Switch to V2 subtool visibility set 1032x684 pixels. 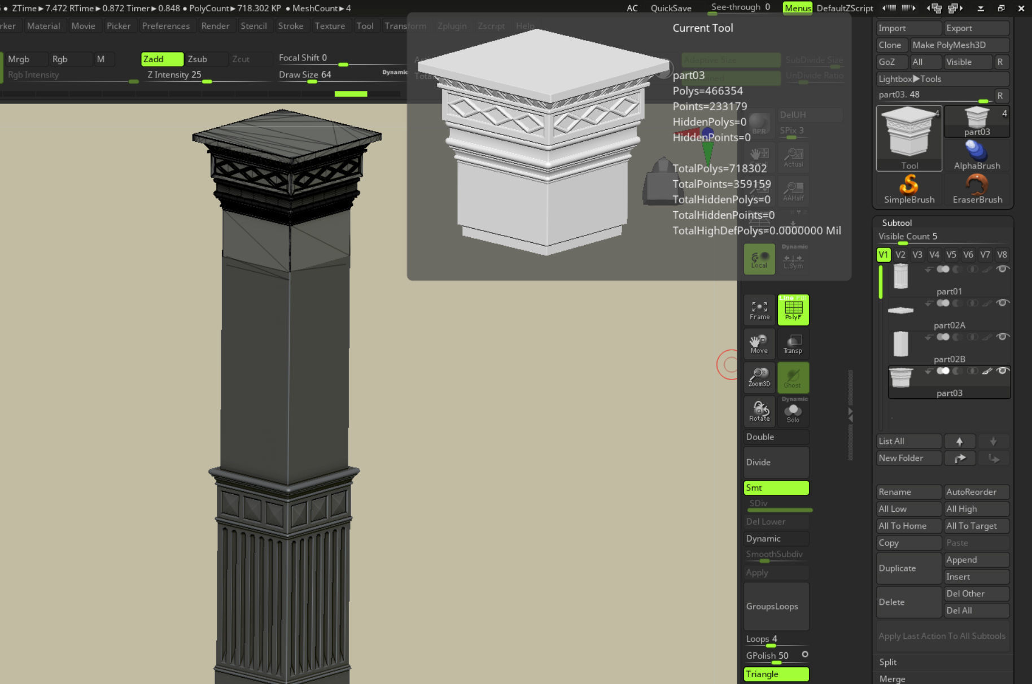pyautogui.click(x=900, y=255)
